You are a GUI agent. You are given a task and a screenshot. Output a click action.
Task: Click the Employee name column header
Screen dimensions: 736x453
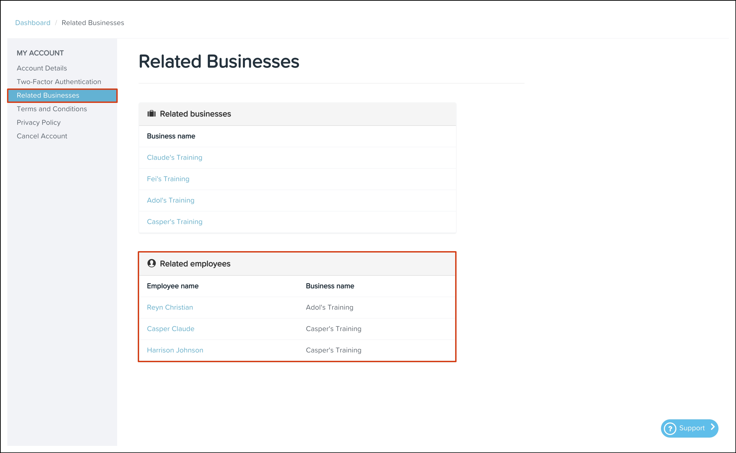click(173, 286)
